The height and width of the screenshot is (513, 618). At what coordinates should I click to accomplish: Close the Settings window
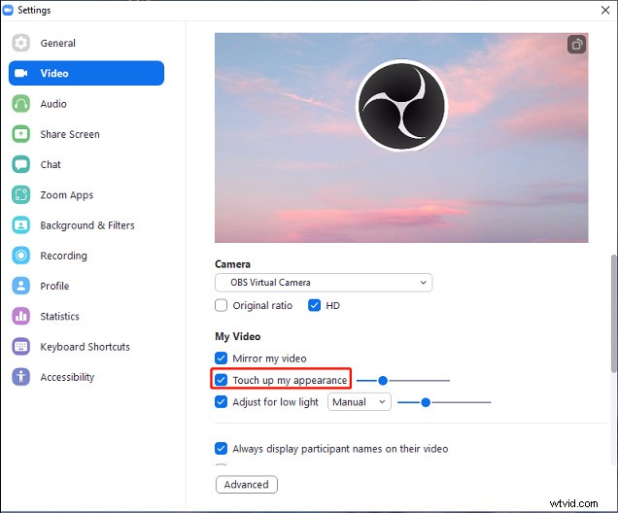tap(605, 10)
